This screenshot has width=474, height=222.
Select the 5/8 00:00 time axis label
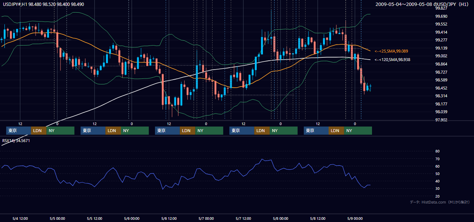click(x=280, y=218)
